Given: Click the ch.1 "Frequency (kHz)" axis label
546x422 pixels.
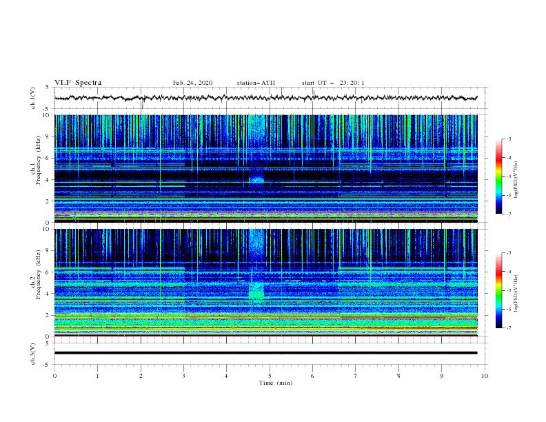Looking at the screenshot, I should (39, 161).
